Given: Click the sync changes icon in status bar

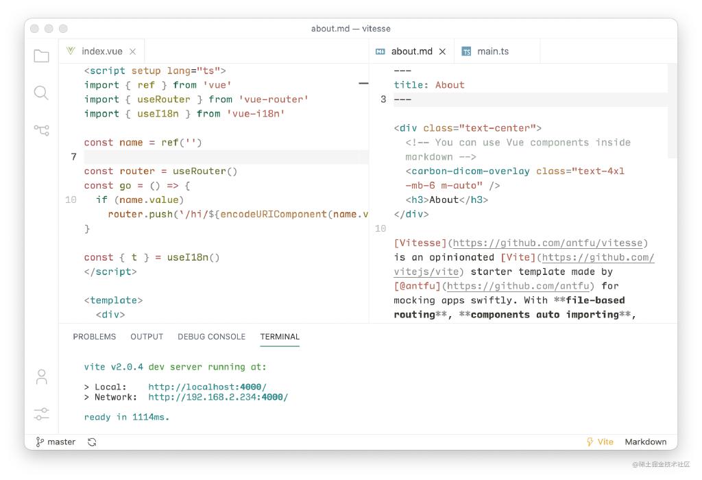Looking at the screenshot, I should [92, 442].
